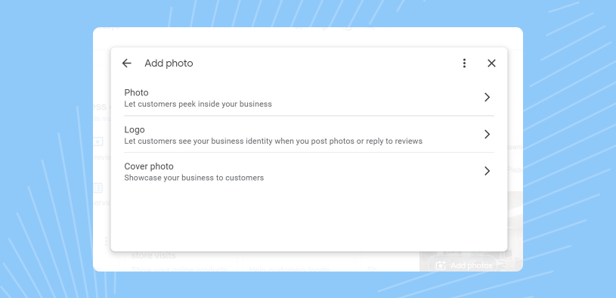Viewport: 616px width, 298px height.
Task: Select the Photo row title
Action: [x=136, y=93]
